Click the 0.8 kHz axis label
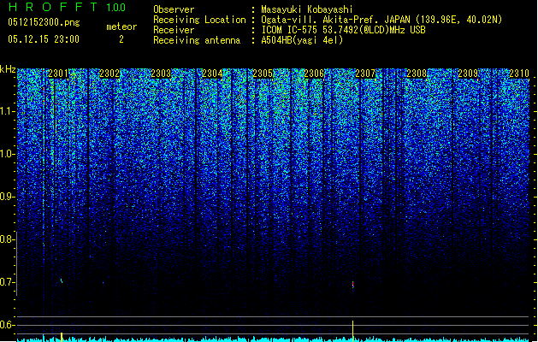The image size is (538, 342). point(7,239)
